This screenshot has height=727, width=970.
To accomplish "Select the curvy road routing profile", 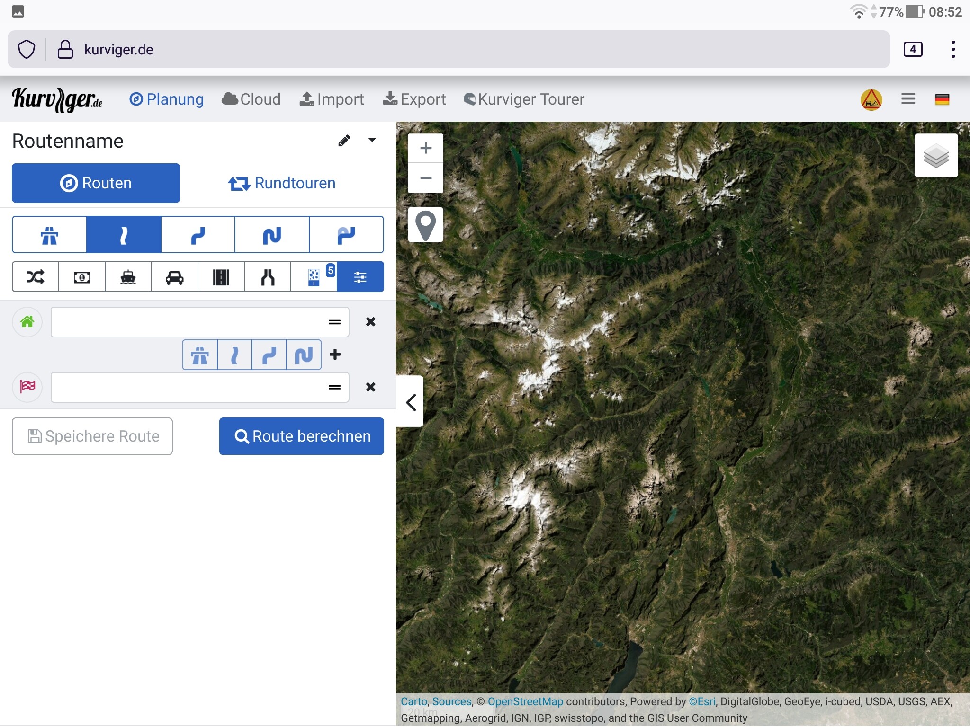I will point(198,235).
